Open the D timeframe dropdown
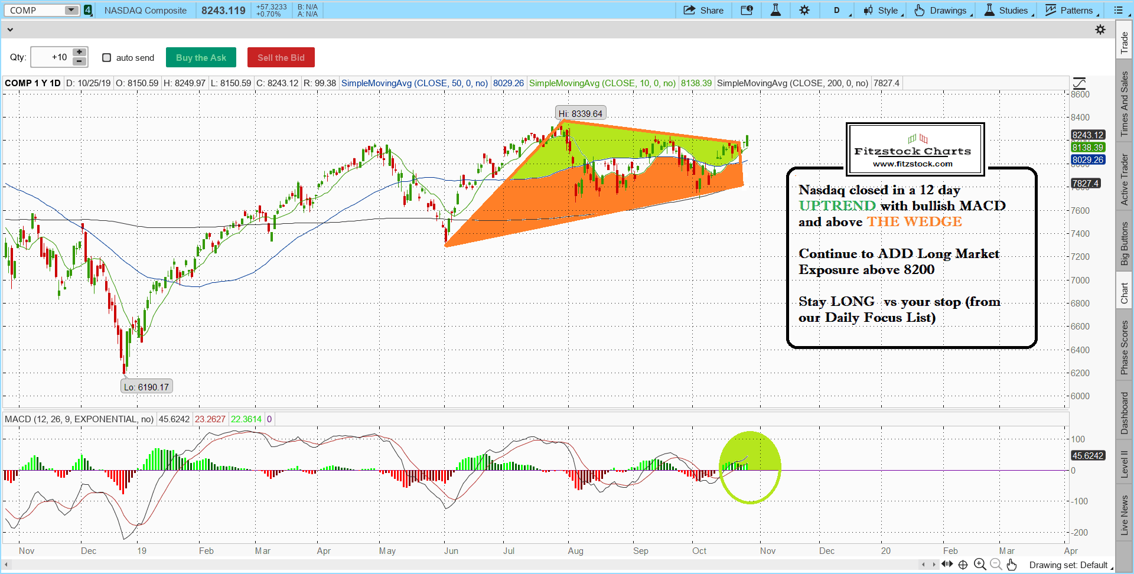The height and width of the screenshot is (574, 1134). (x=839, y=10)
